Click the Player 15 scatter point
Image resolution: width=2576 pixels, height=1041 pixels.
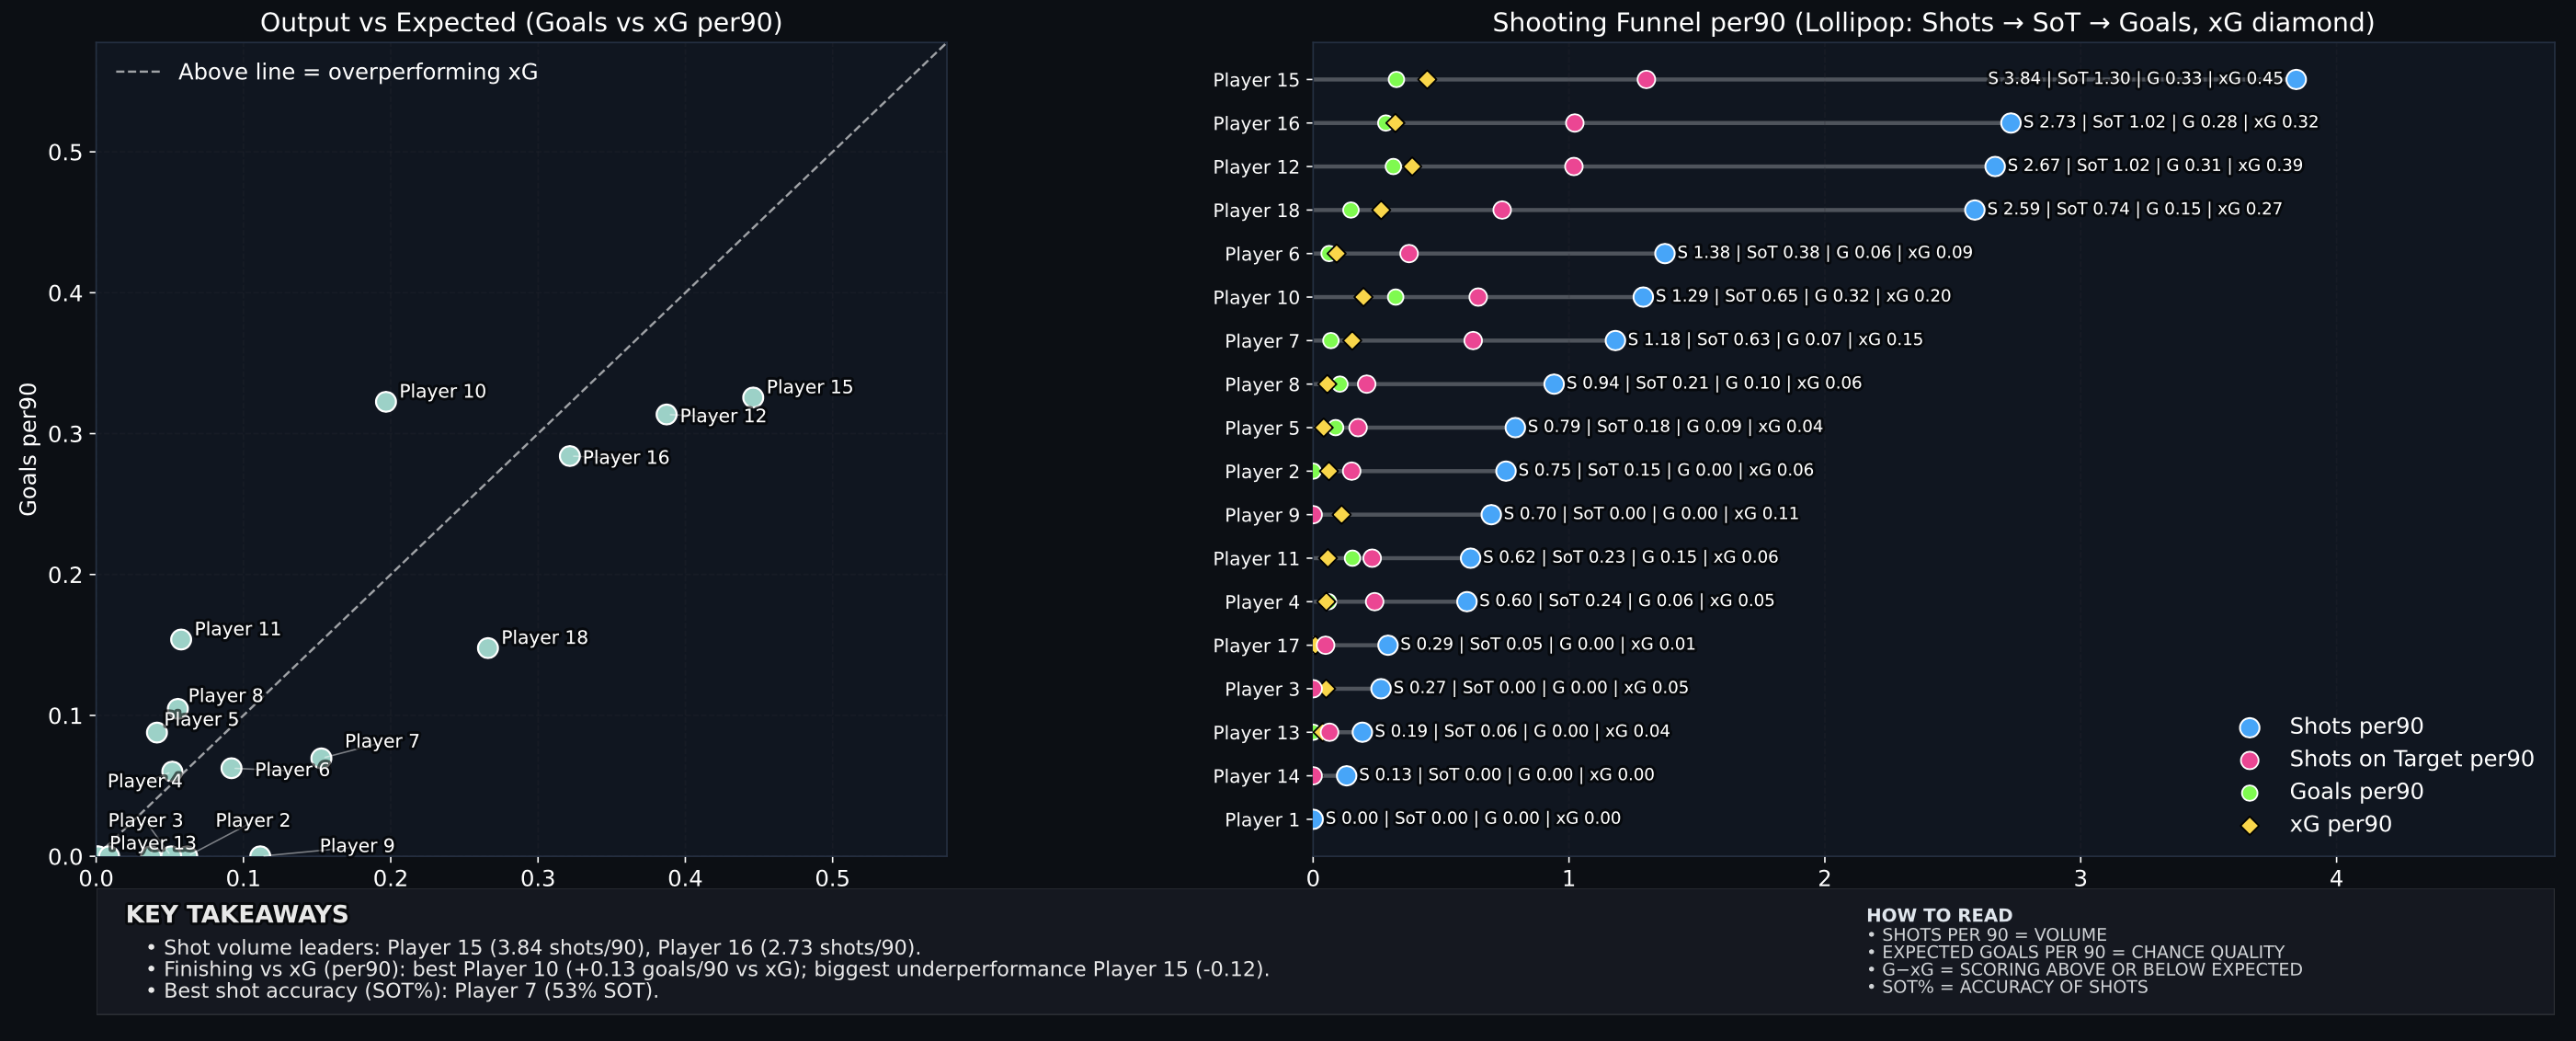pos(753,398)
